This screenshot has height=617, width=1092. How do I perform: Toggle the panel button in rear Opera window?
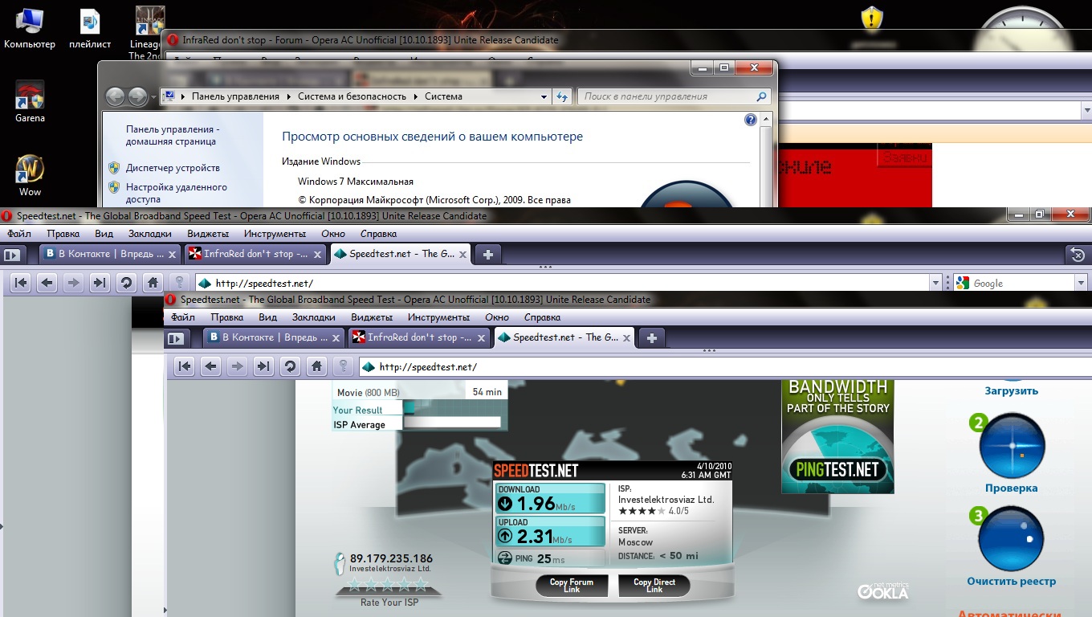coord(11,255)
